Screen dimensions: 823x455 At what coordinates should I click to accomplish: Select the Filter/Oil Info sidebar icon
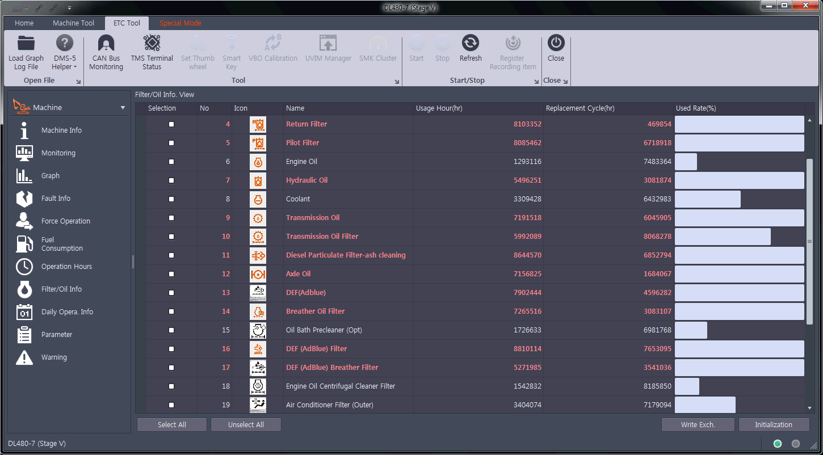(24, 289)
